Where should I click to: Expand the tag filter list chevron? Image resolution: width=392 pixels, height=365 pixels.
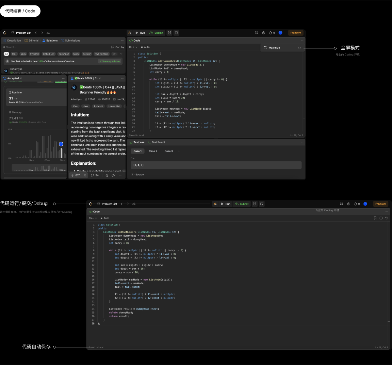click(121, 54)
